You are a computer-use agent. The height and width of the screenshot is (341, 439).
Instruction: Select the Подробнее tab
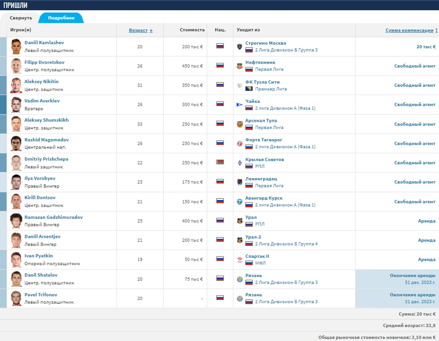click(x=61, y=18)
